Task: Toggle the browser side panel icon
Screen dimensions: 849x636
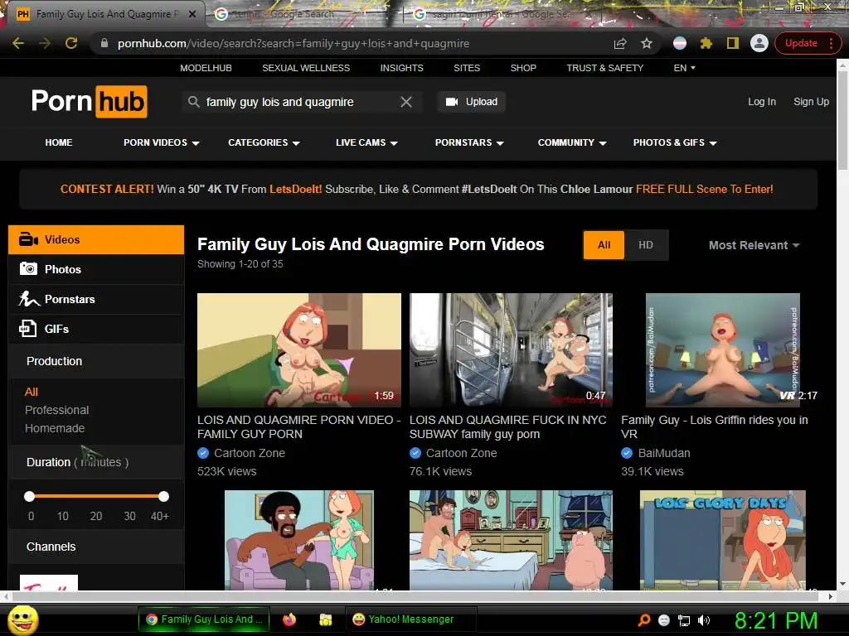Action: click(733, 43)
